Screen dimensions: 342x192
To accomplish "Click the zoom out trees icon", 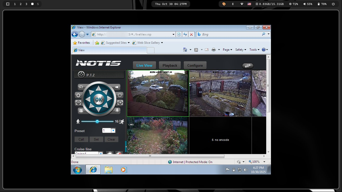I will pos(81,110).
